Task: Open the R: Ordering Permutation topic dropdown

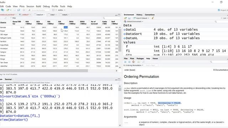Action: [133, 65]
